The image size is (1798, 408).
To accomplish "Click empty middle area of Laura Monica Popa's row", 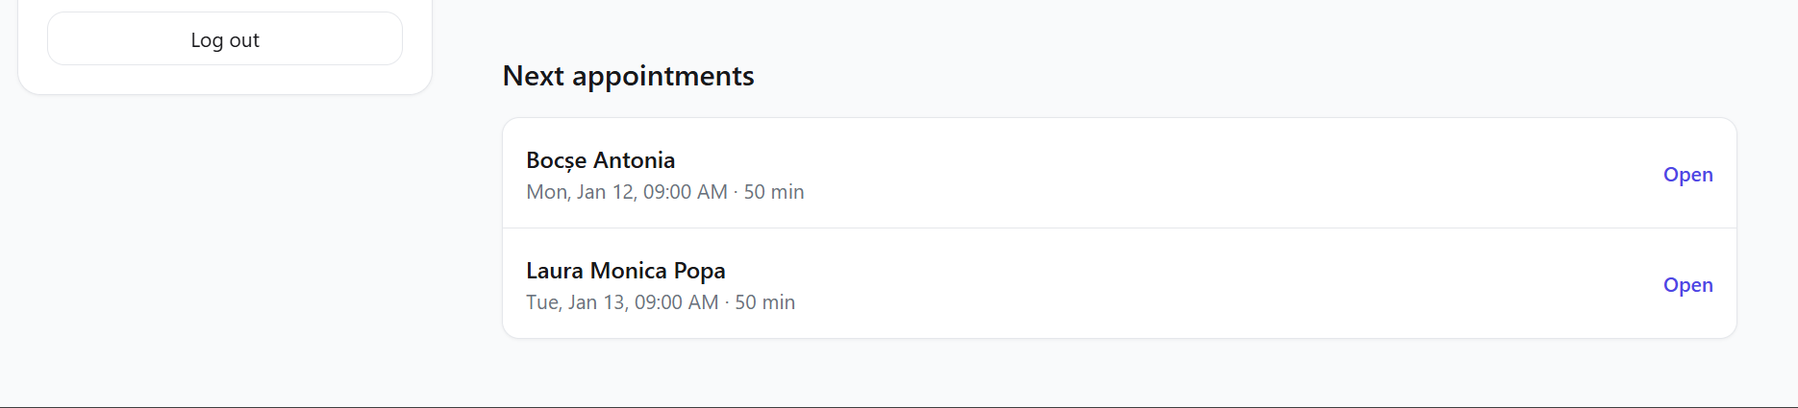I will pyautogui.click(x=1154, y=284).
